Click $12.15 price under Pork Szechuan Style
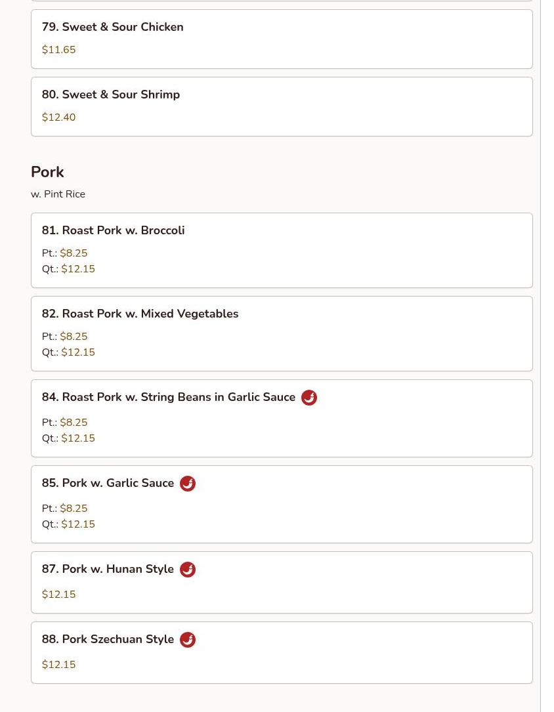The width and height of the screenshot is (554, 712). tap(58, 665)
